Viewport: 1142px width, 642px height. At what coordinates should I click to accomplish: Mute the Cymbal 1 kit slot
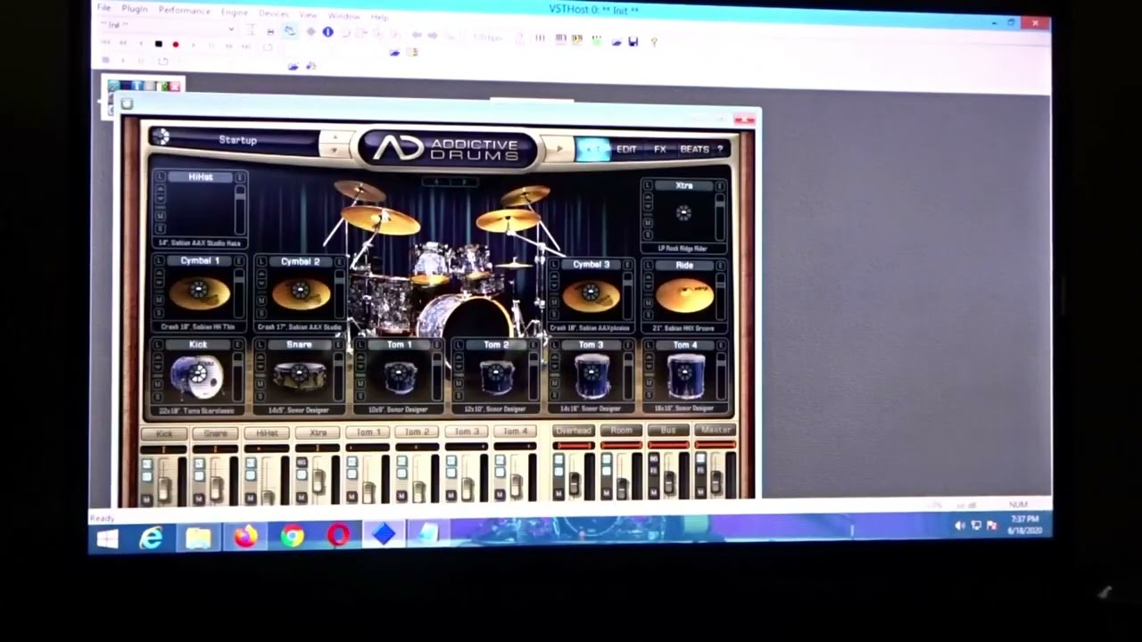coord(160,300)
